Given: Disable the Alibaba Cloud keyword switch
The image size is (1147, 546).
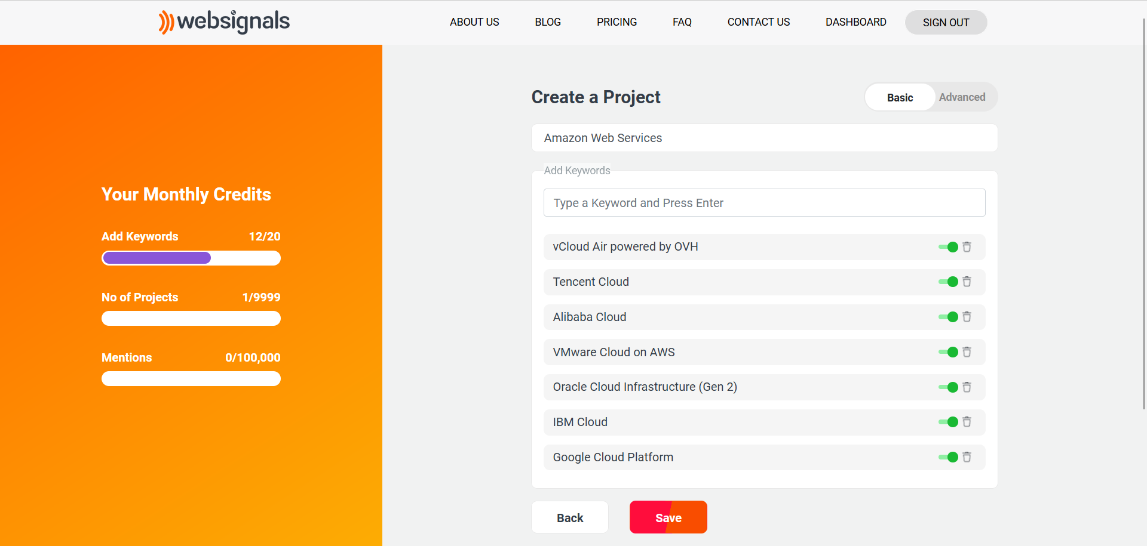Looking at the screenshot, I should coord(948,317).
